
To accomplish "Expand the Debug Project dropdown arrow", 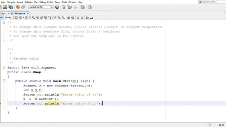I will pyautogui.click(x=86, y=7).
